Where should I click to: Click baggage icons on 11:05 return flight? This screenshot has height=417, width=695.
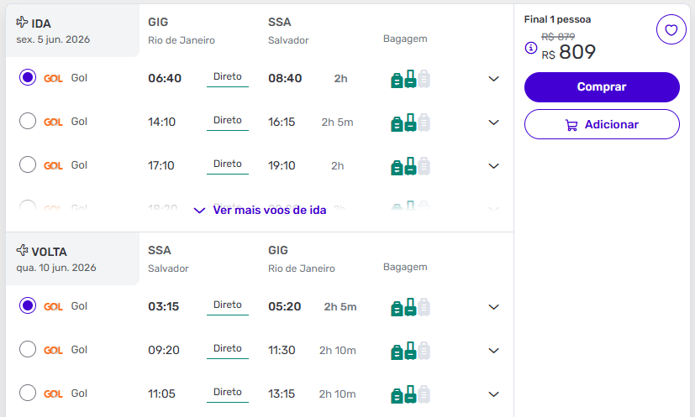click(410, 394)
